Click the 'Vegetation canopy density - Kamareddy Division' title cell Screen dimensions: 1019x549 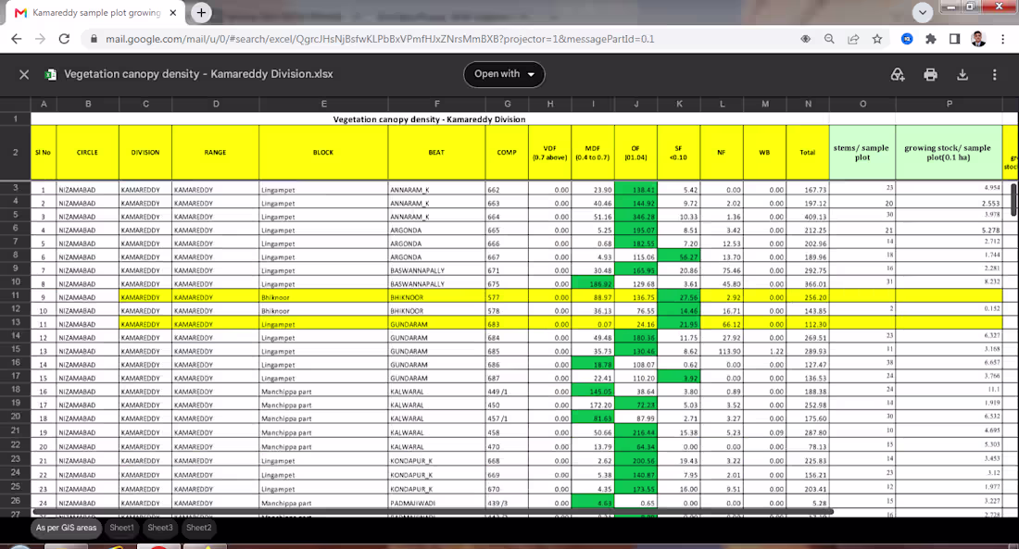coord(430,119)
